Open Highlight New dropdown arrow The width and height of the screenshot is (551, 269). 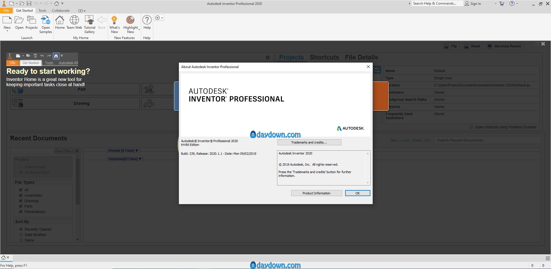point(139,29)
